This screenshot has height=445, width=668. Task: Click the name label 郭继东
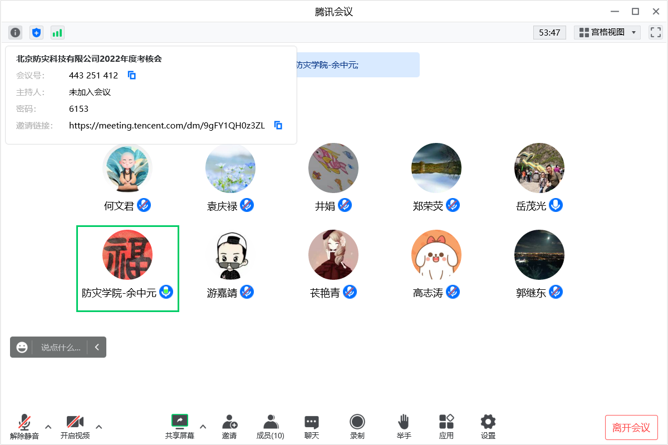[531, 293]
